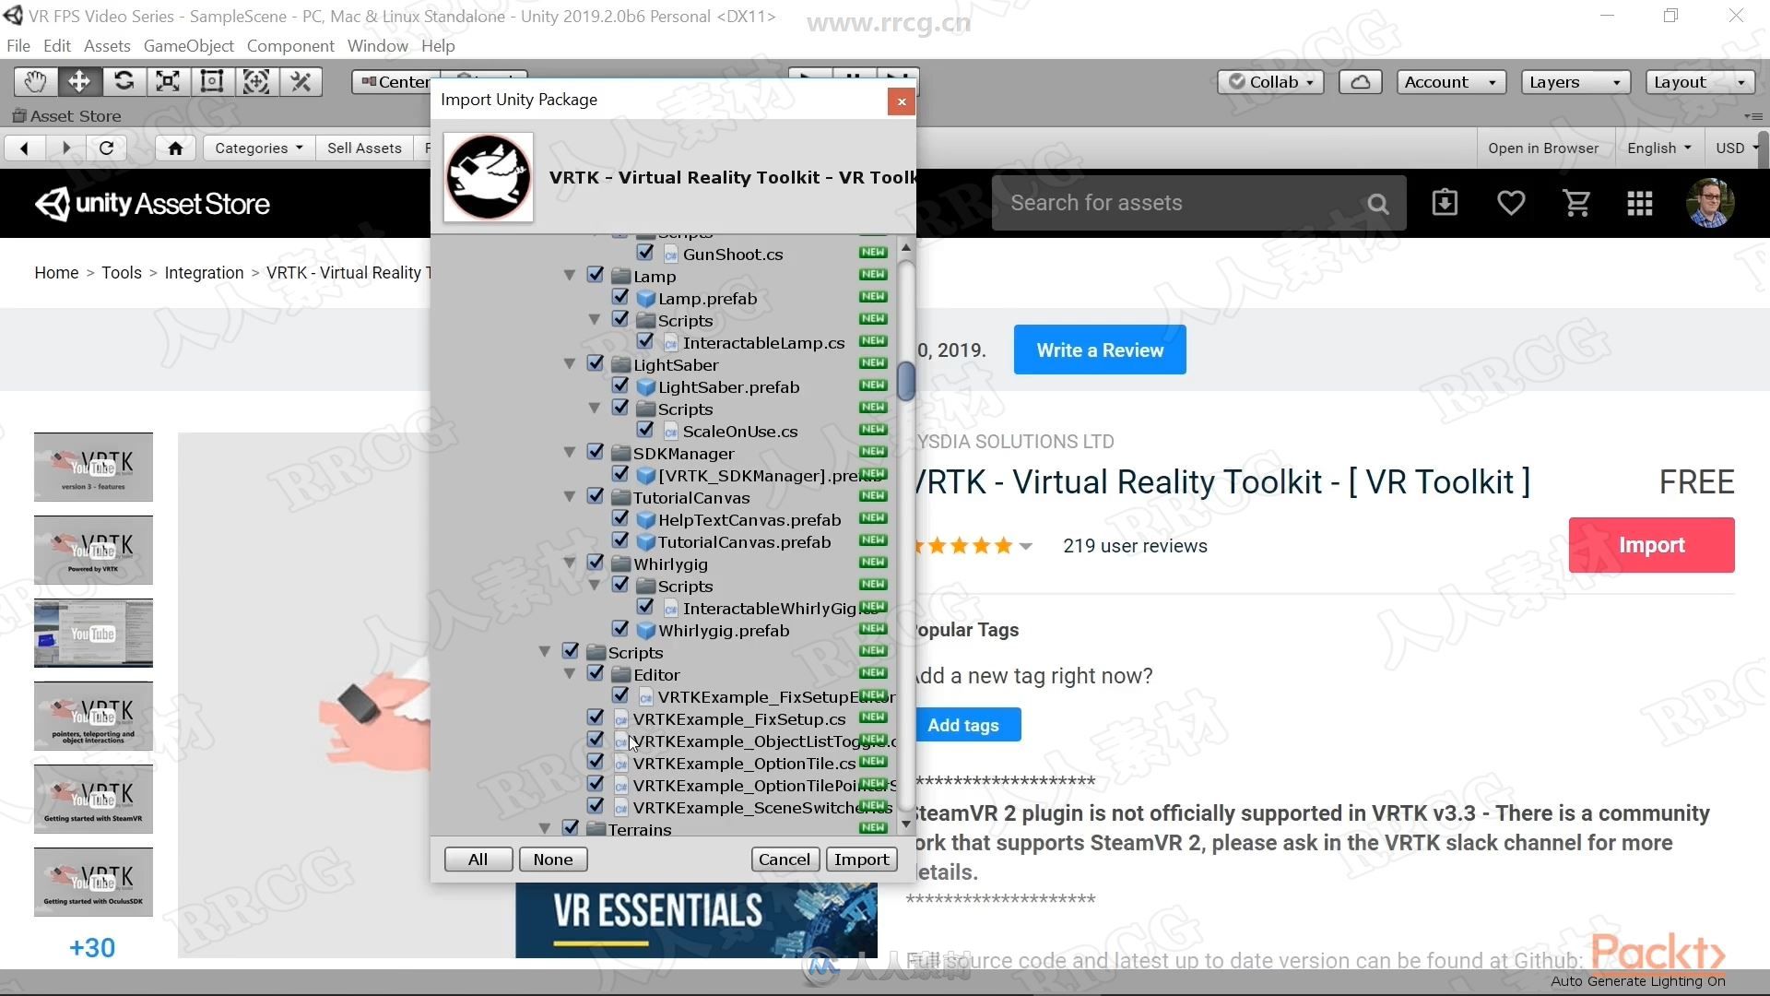Toggle checkbox for Whirlygig Scripts folder
Viewport: 1770px width, 996px height.
(621, 585)
